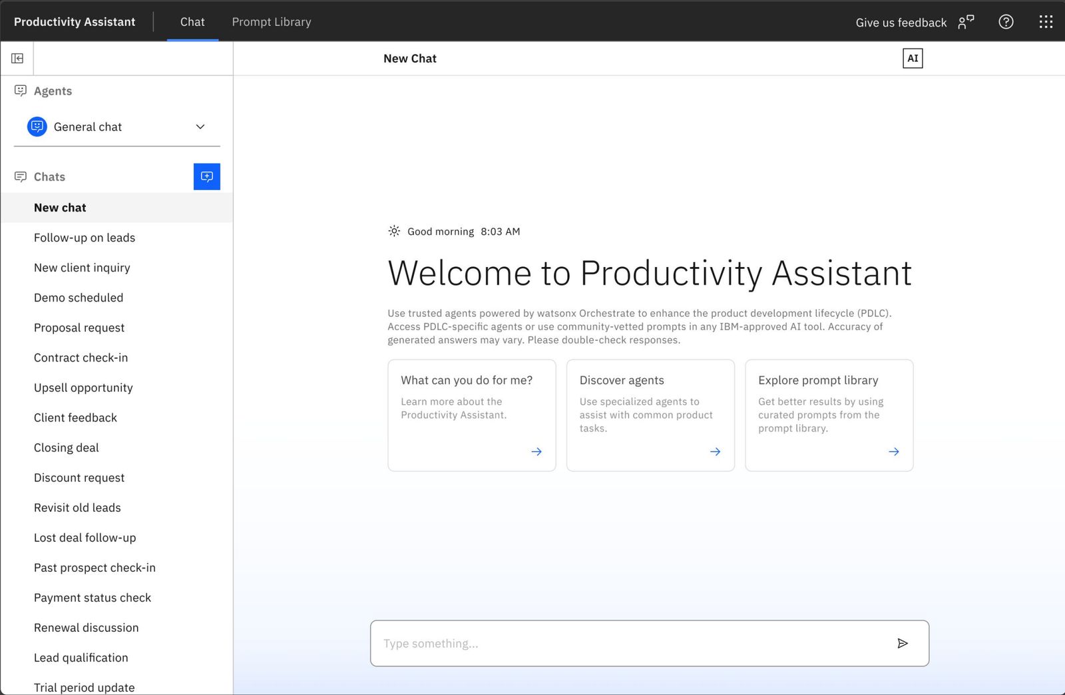Open the Renewal discussion chat
Viewport: 1065px width, 695px height.
coord(116,627)
